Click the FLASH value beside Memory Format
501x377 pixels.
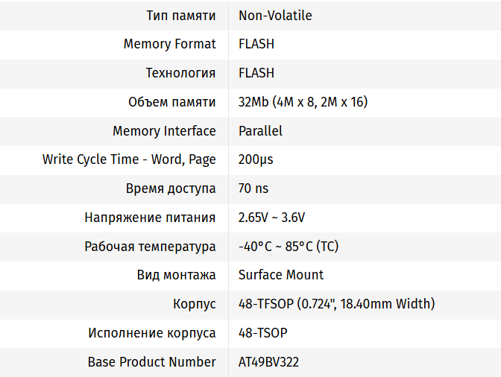[x=256, y=44]
